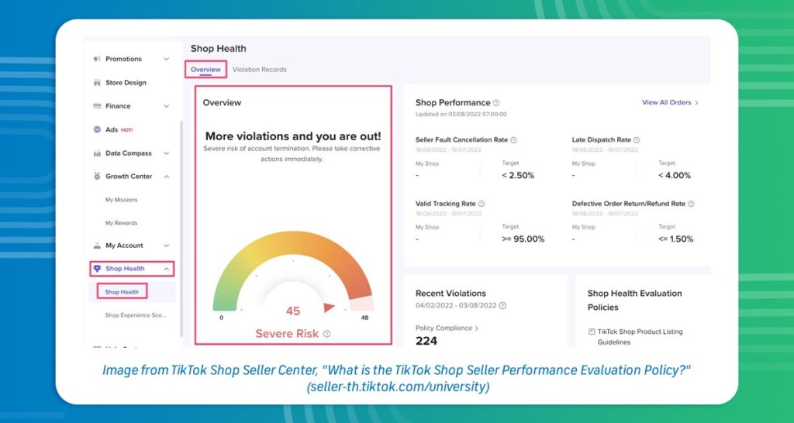The height and width of the screenshot is (423, 794).
Task: Click the My Account person icon
Action: (97, 246)
